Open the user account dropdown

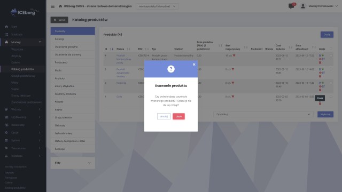tap(323, 6)
